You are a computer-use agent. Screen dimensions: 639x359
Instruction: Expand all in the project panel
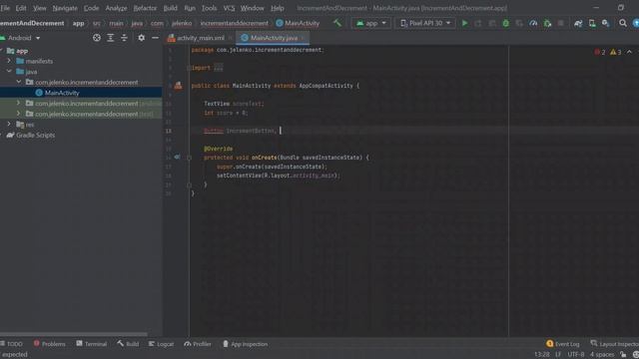coord(111,38)
